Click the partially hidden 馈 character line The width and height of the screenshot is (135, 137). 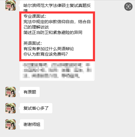(x=26, y=10)
